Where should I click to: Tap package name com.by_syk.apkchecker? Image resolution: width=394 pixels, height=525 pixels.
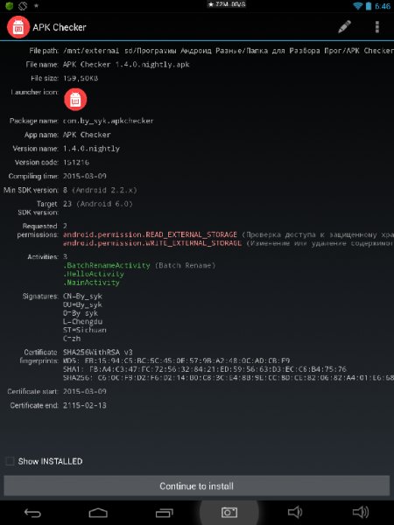coord(109,121)
